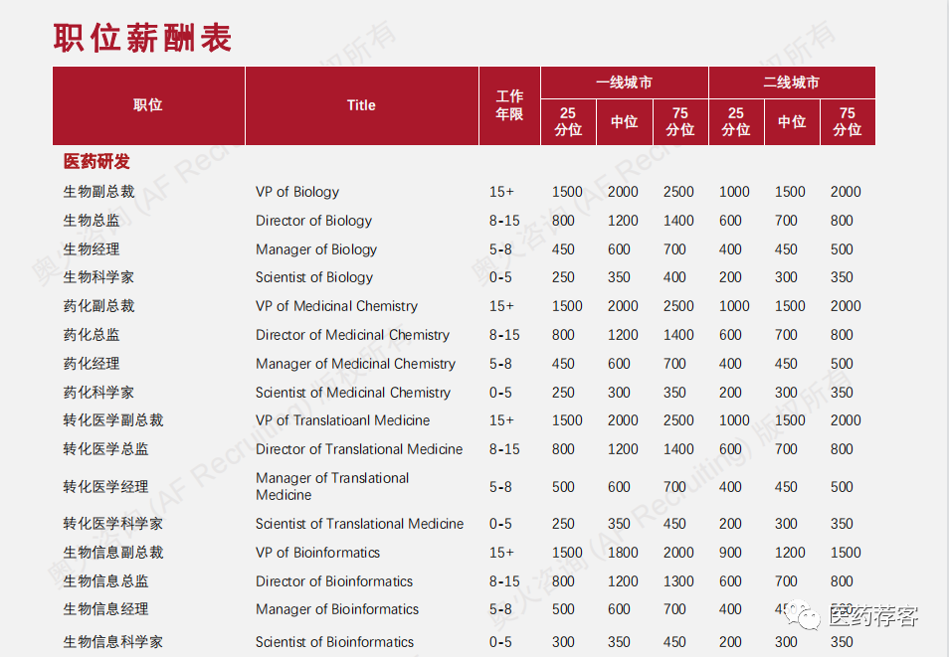This screenshot has height=657, width=949.
Task: Select the 生物信息经理 row label
Action: (105, 609)
